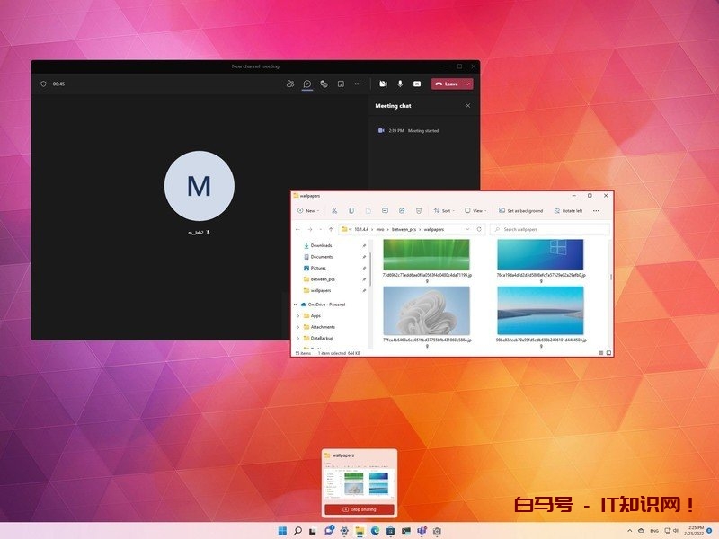Select the blue lake landscape wallpaper thumbnail
The width and height of the screenshot is (719, 539).
tap(541, 311)
